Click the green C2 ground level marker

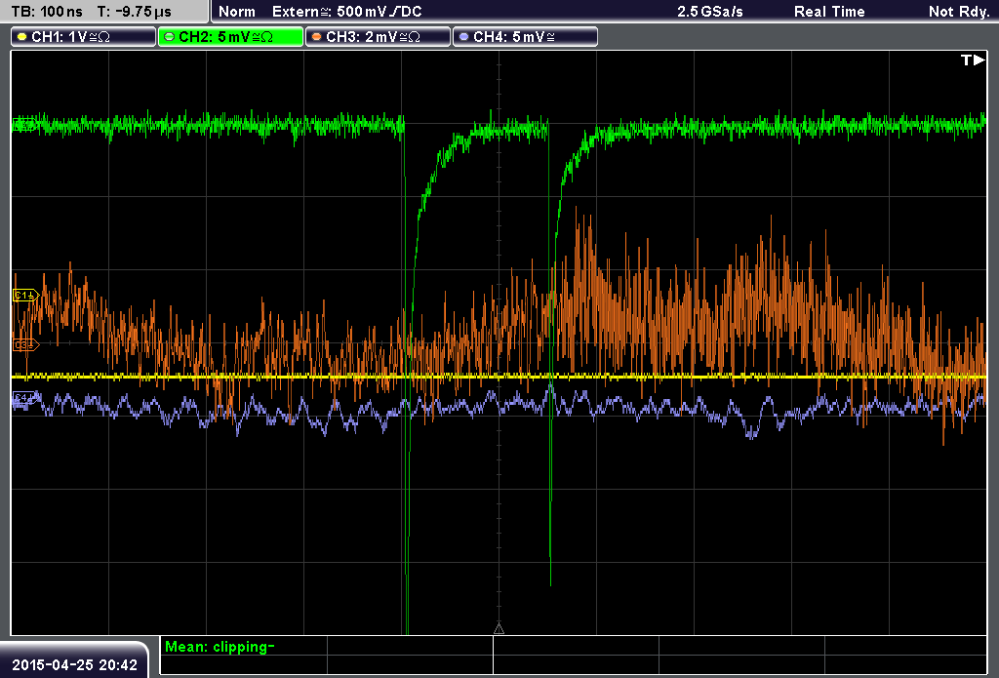24,124
